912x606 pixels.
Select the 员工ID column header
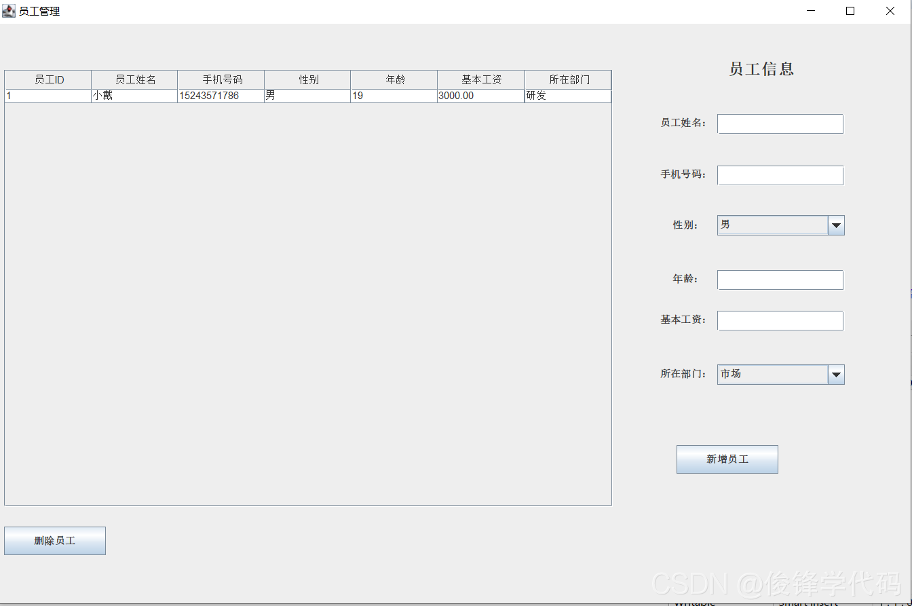click(x=48, y=79)
